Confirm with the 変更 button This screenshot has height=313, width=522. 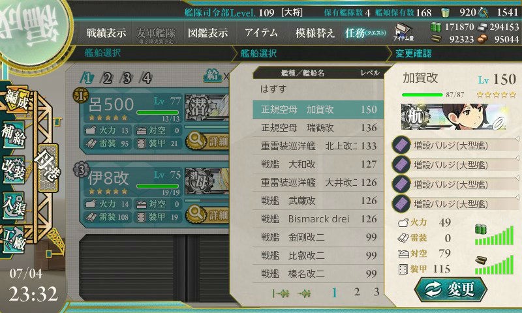451,290
